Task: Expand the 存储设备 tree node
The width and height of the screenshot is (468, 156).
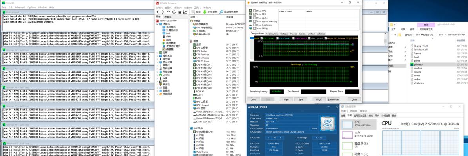Action: 158,68
